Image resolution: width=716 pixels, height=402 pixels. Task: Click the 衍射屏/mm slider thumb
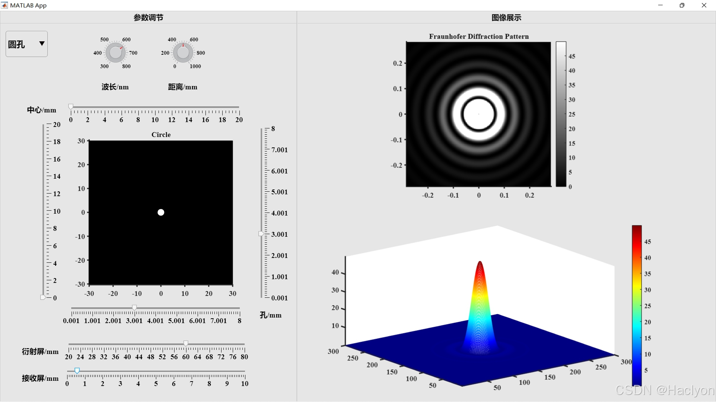coord(186,343)
